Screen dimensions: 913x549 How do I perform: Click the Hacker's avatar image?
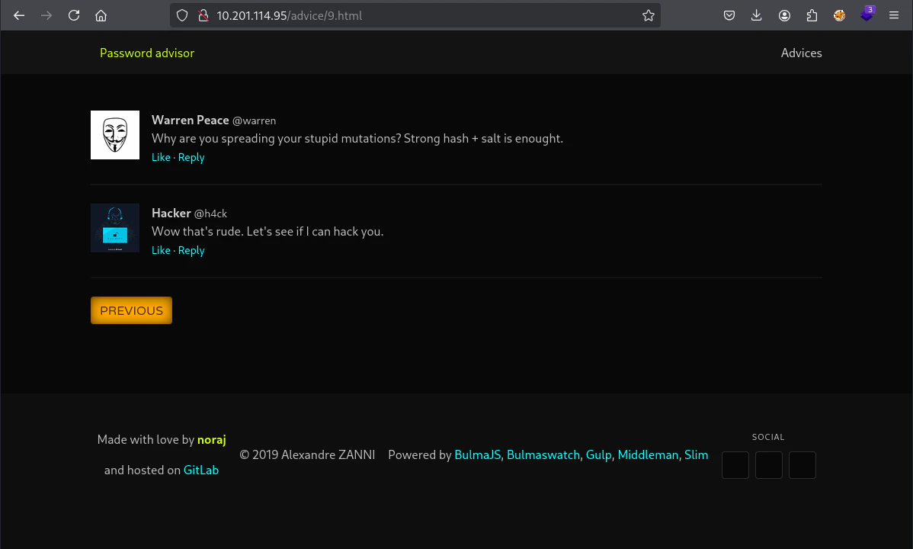[115, 228]
